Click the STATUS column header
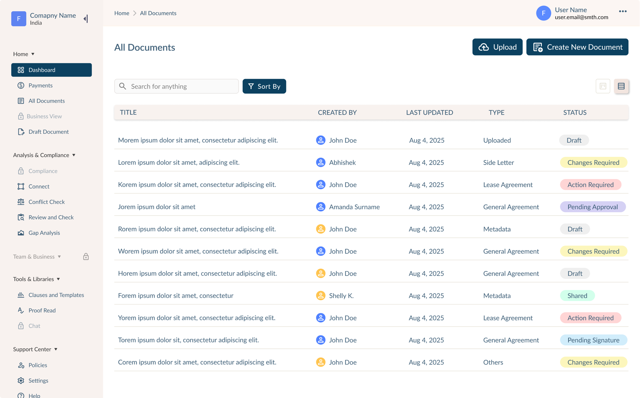 coord(575,112)
